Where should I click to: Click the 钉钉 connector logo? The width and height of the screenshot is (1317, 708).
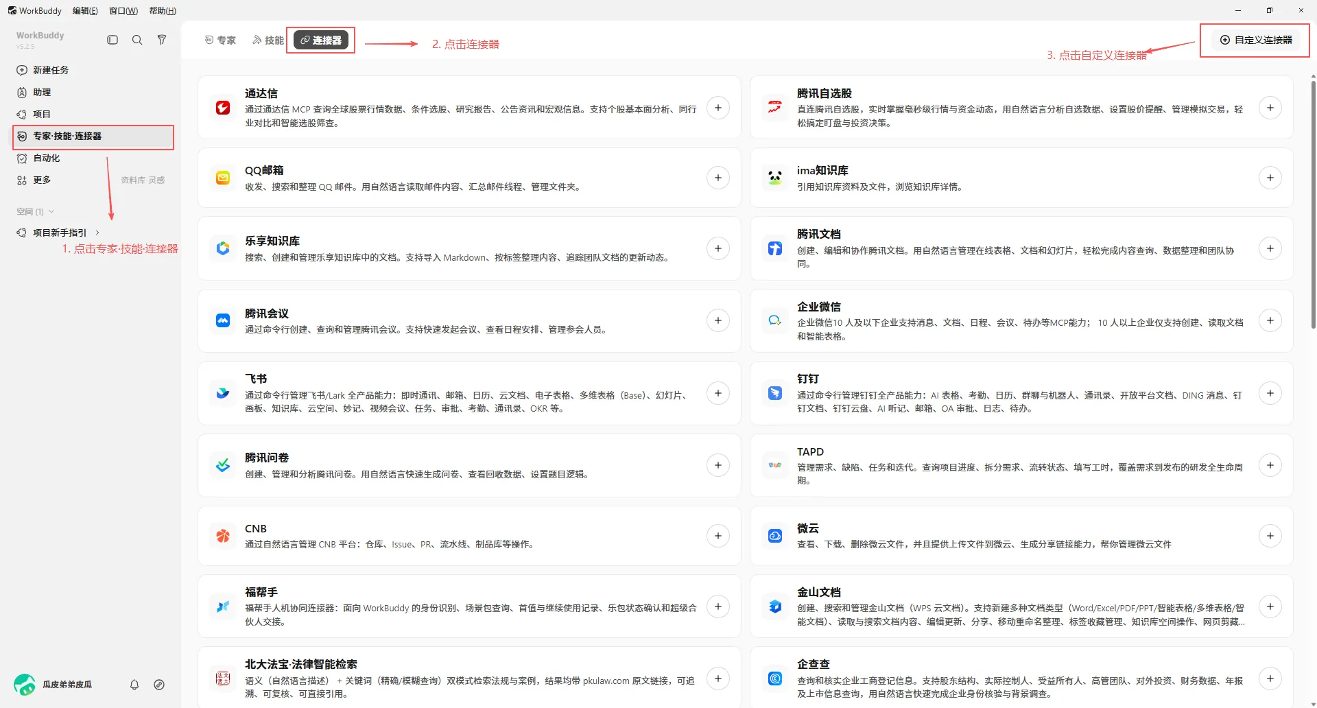point(775,393)
